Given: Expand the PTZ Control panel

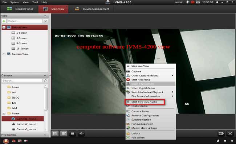Looking at the screenshot, I should pyautogui.click(x=45, y=135).
